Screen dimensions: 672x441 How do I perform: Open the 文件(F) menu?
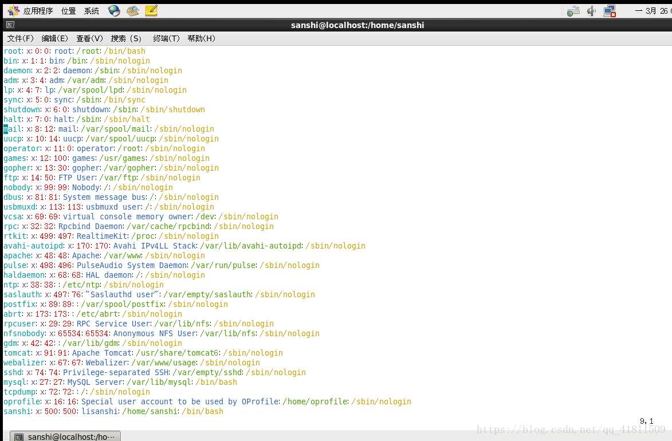tap(20, 38)
